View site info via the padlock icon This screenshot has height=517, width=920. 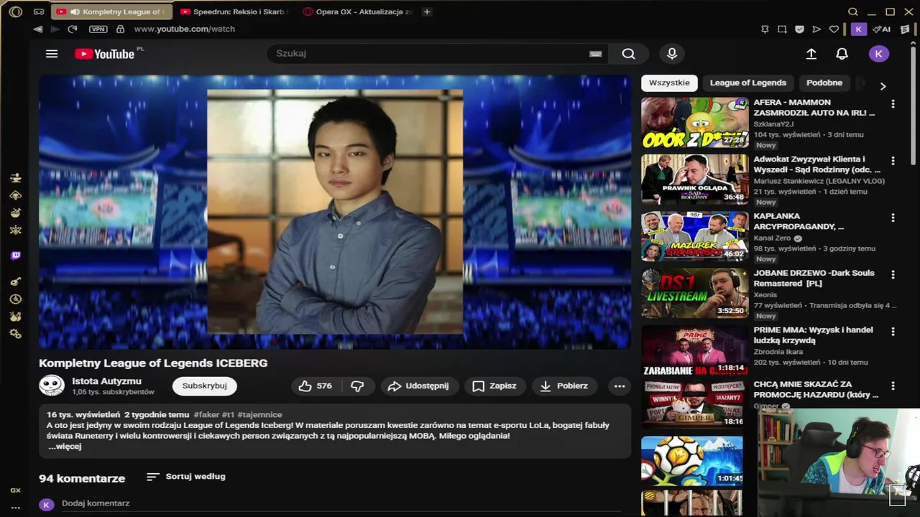(120, 29)
